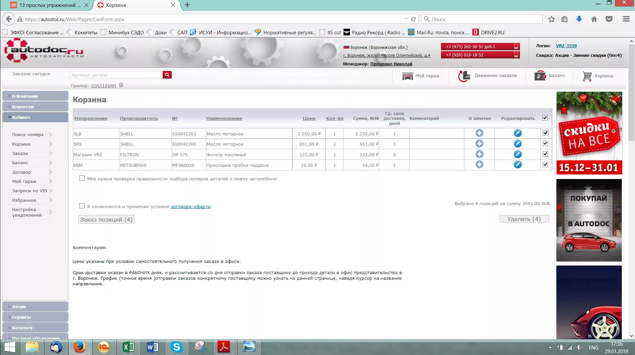
Task: Uncheck the SLB 550042353 row checkbox
Action: (x=545, y=133)
